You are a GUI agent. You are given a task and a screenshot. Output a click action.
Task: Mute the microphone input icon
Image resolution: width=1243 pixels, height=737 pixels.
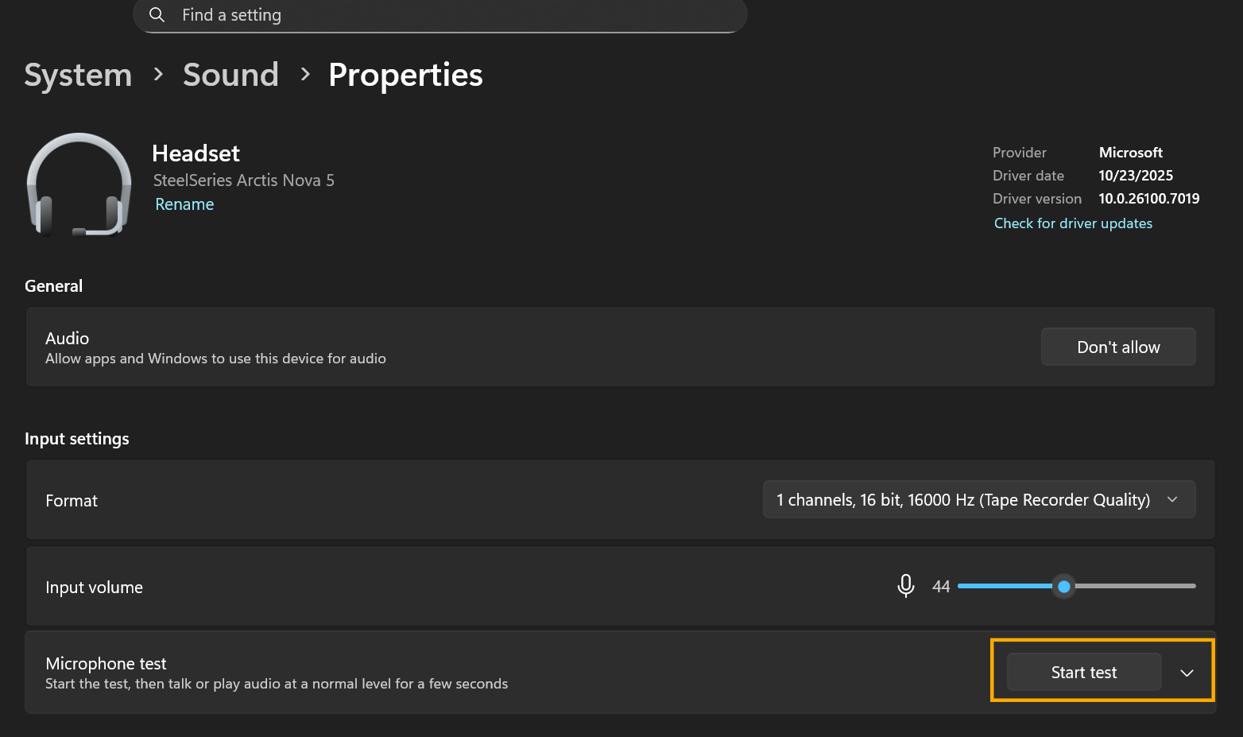tap(905, 586)
